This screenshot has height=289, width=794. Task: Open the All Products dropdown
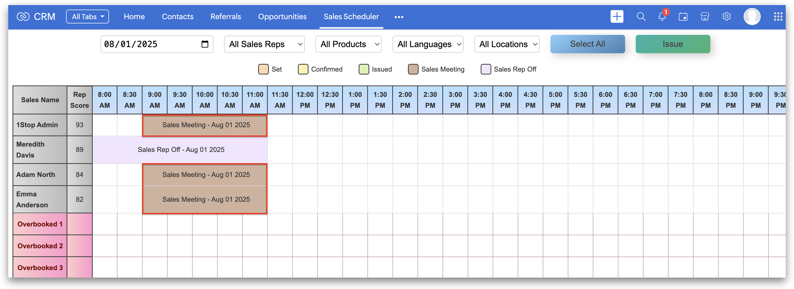[348, 44]
